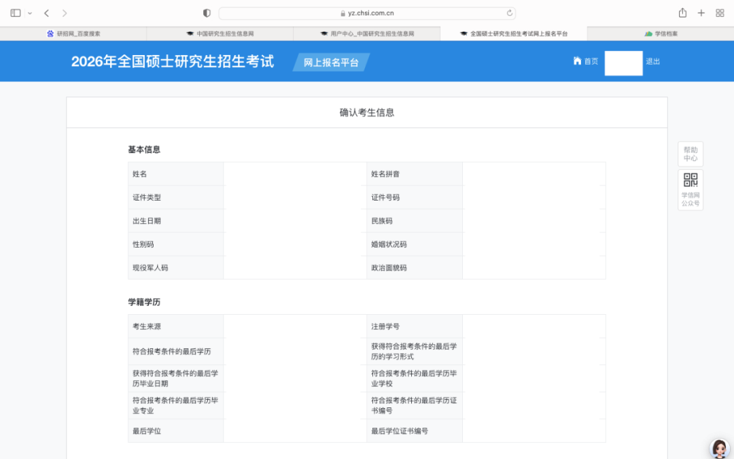
Task: Open the 帮助中心 side button
Action: [690, 154]
